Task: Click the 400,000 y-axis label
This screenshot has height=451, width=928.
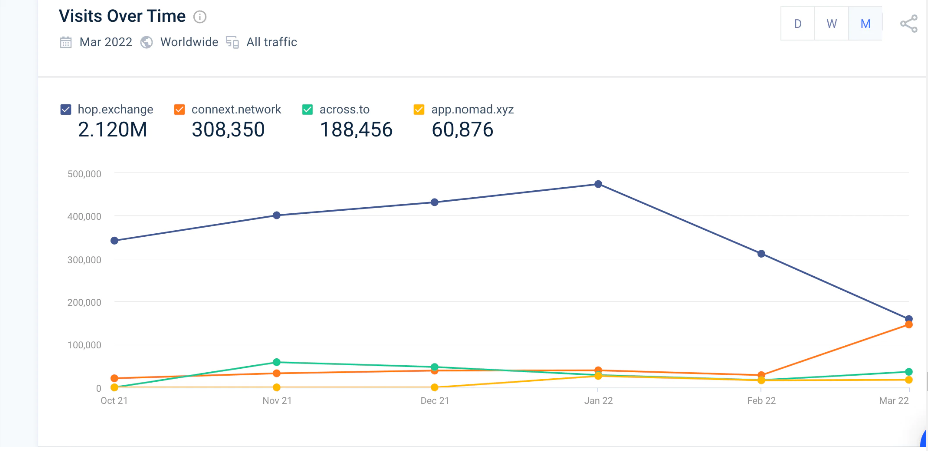Action: [84, 217]
